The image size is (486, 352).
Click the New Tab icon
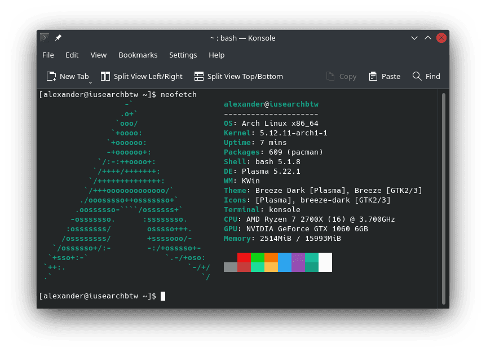point(51,76)
